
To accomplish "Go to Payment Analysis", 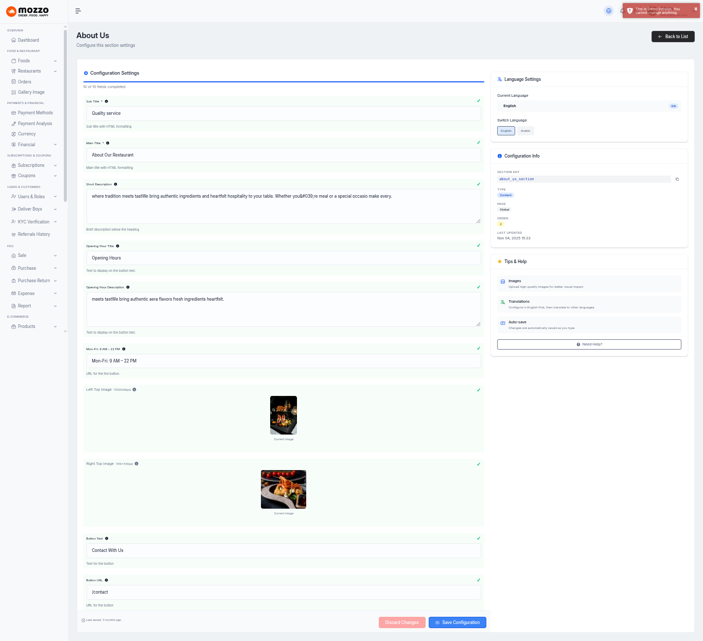I will coord(34,124).
